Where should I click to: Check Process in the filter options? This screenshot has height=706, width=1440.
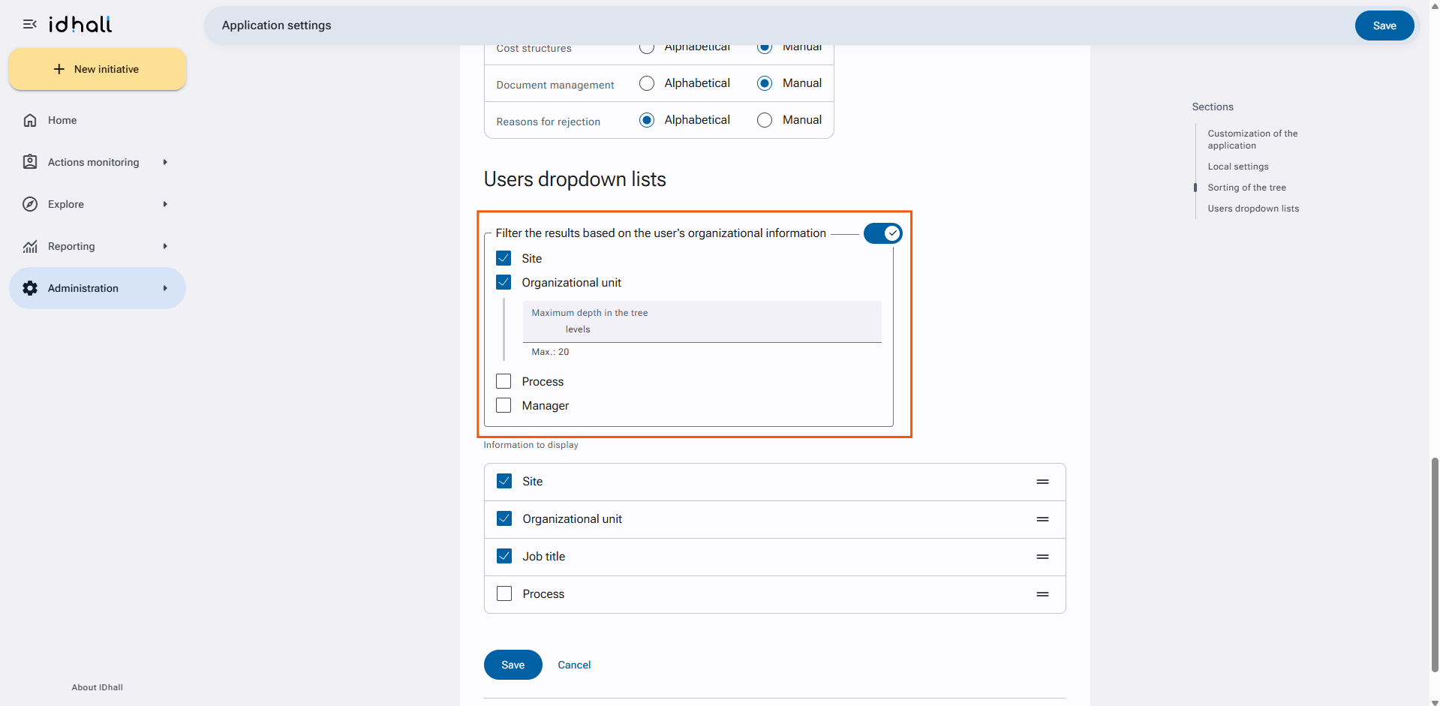click(504, 381)
